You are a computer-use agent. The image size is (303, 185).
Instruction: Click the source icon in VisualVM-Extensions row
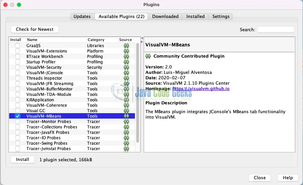click(126, 51)
